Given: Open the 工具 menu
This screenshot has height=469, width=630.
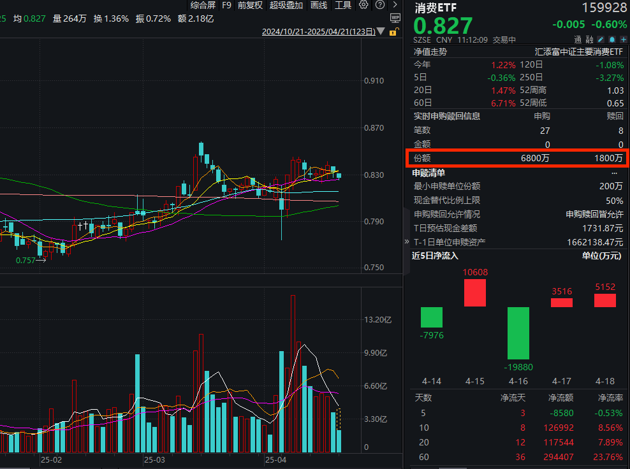Looking at the screenshot, I should (x=344, y=6).
